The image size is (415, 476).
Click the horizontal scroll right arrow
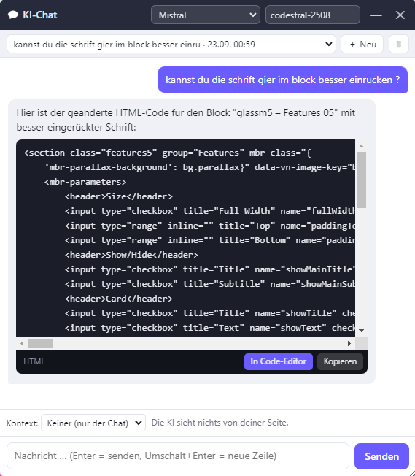349,343
